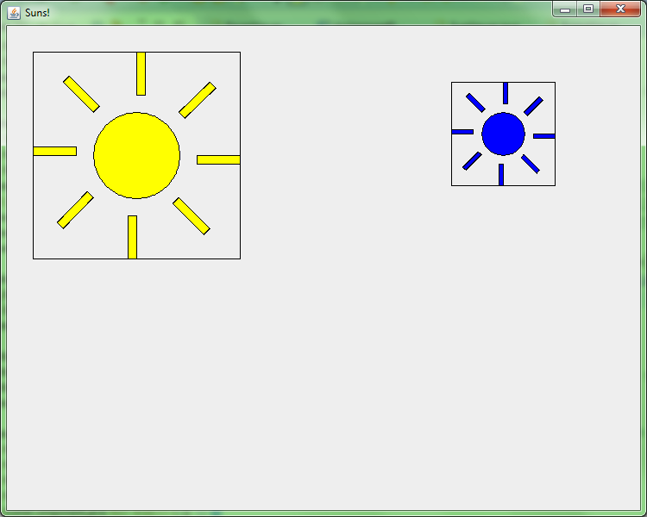Click the yellow sun's right horizontal ray
This screenshot has width=647, height=517.
pos(218,159)
